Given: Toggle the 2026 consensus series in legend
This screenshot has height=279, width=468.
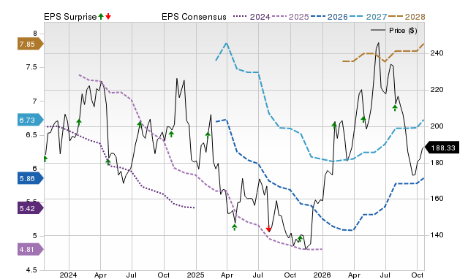Looking at the screenshot, I should (329, 17).
